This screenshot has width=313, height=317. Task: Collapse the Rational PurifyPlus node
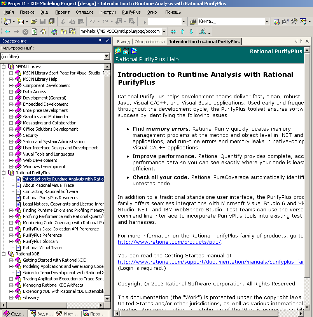pos(4,173)
